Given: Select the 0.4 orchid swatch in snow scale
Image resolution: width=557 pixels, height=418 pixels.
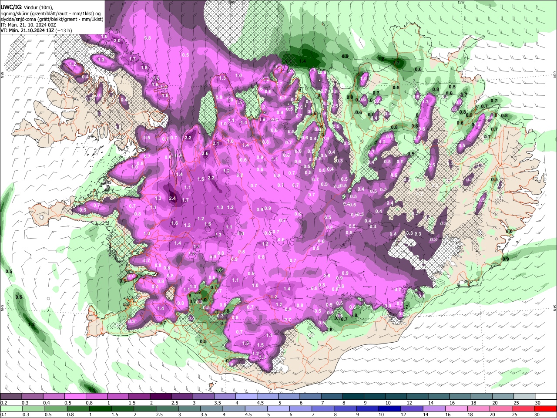Looking at the screenshot, I should pos(54,397).
